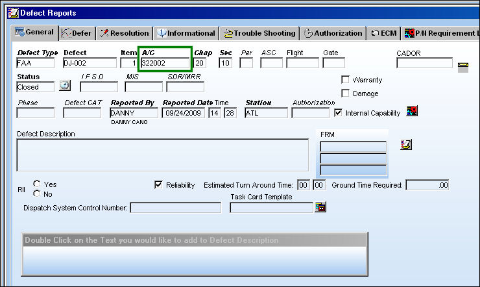Click the MIS input field

pos(143,87)
